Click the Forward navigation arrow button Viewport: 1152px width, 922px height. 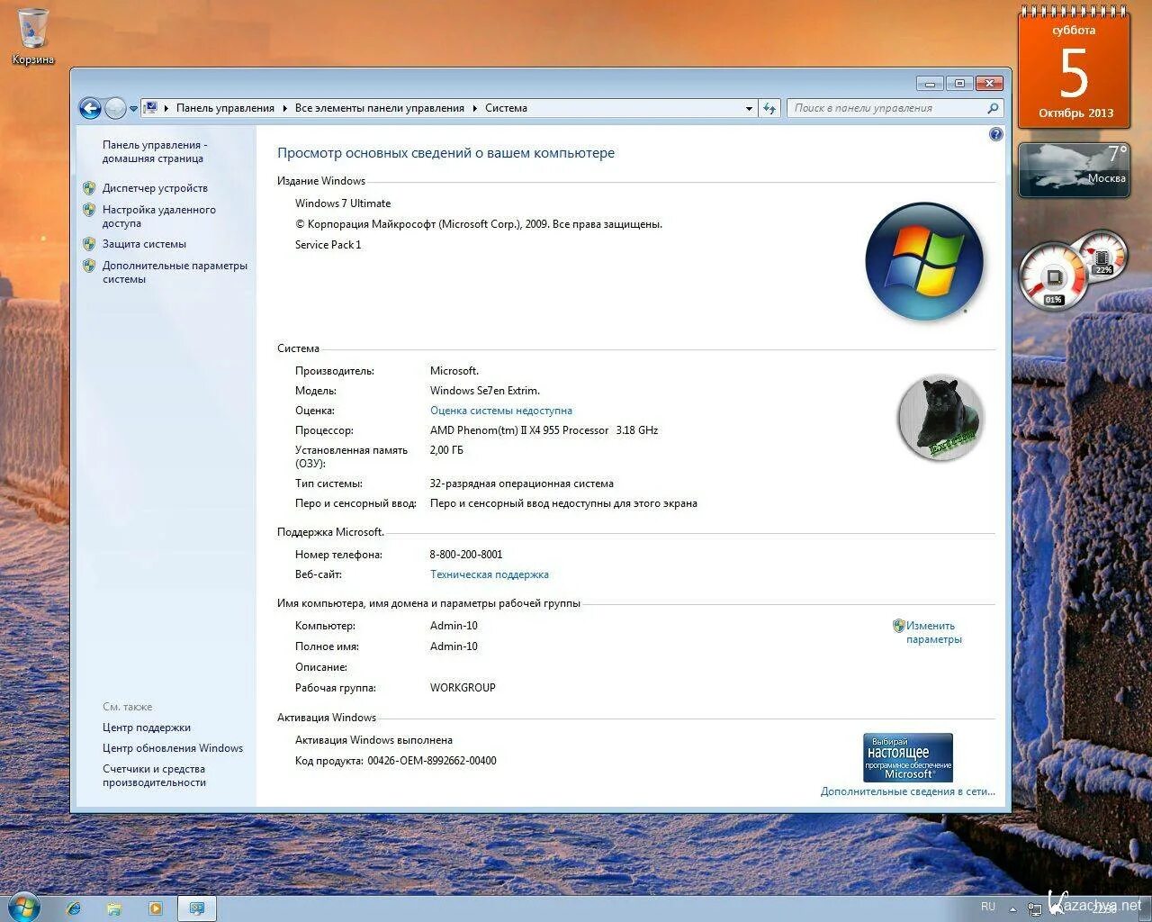coord(115,109)
